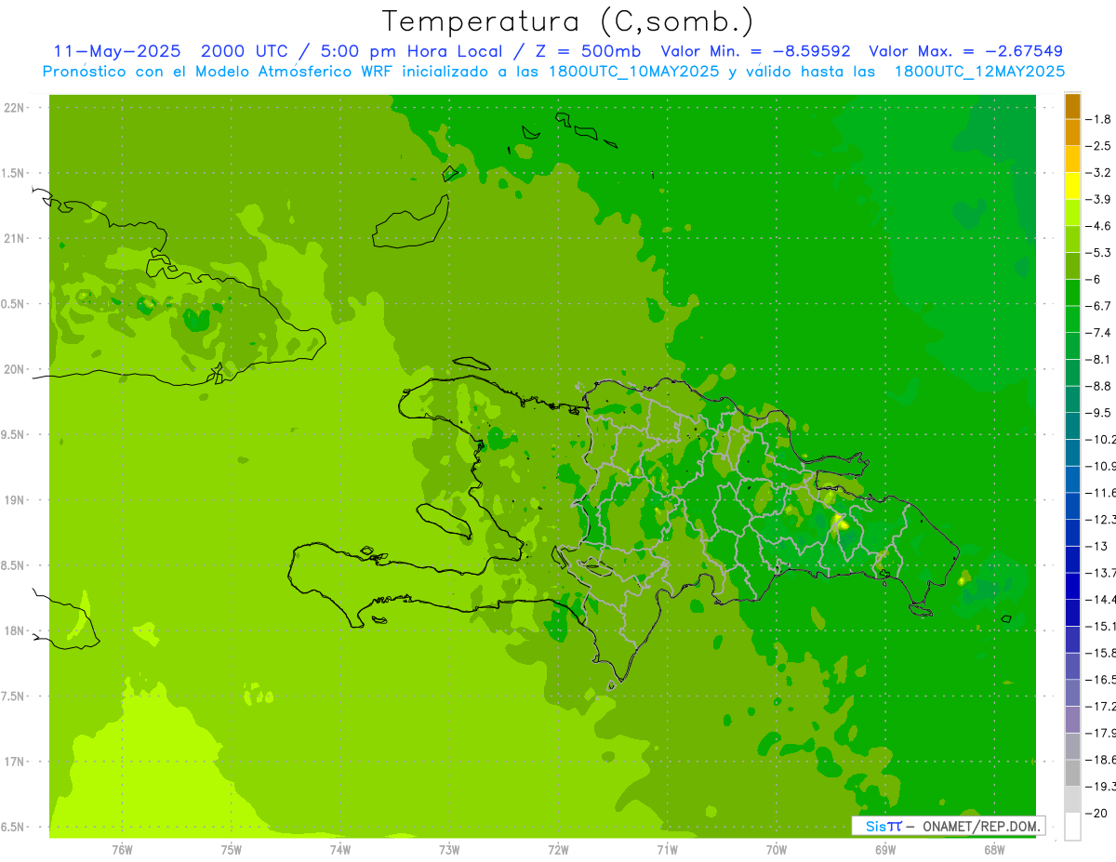Click the '71W' longitude label
This screenshot has width=1116, height=862.
(x=667, y=849)
